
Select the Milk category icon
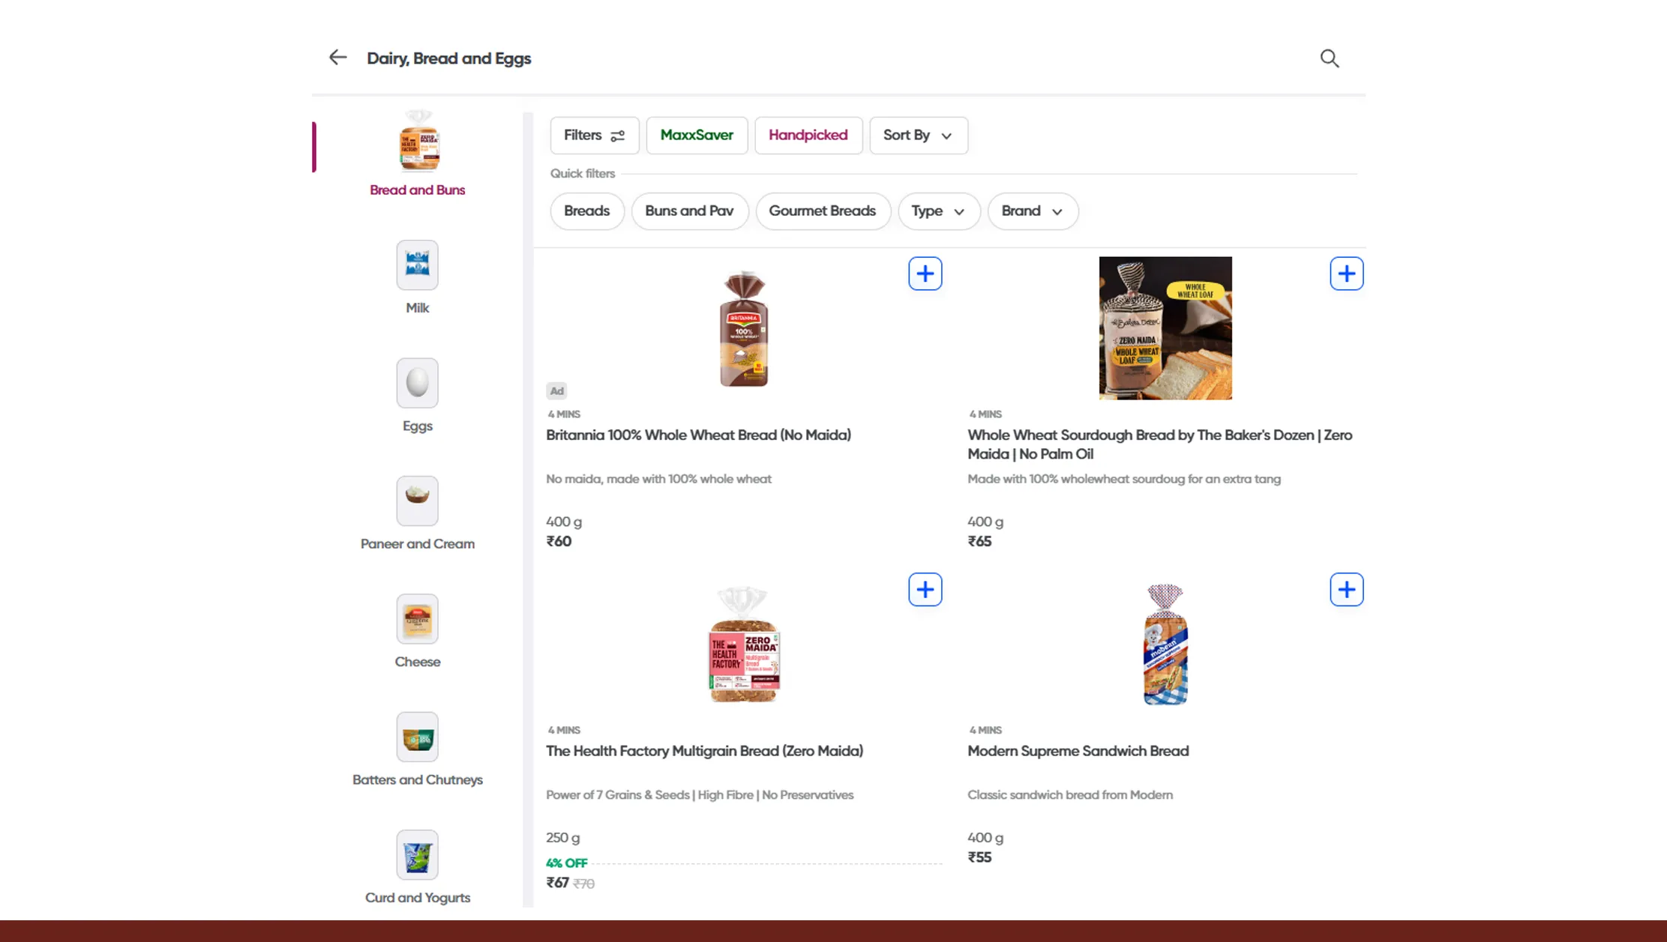(x=417, y=265)
